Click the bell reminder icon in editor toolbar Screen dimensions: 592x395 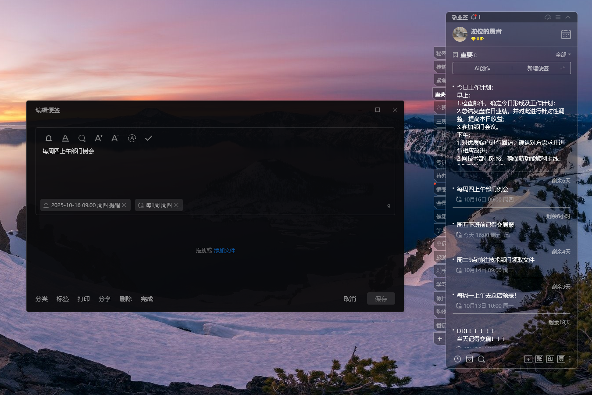(x=49, y=138)
